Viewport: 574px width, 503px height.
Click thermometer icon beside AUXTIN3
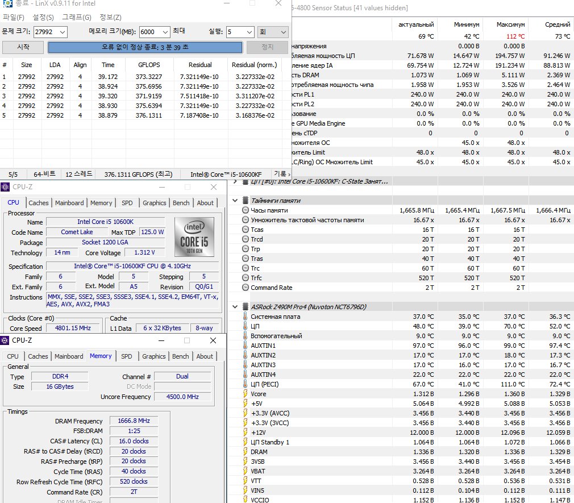246,365
